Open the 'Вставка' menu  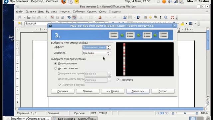coord(52,12)
